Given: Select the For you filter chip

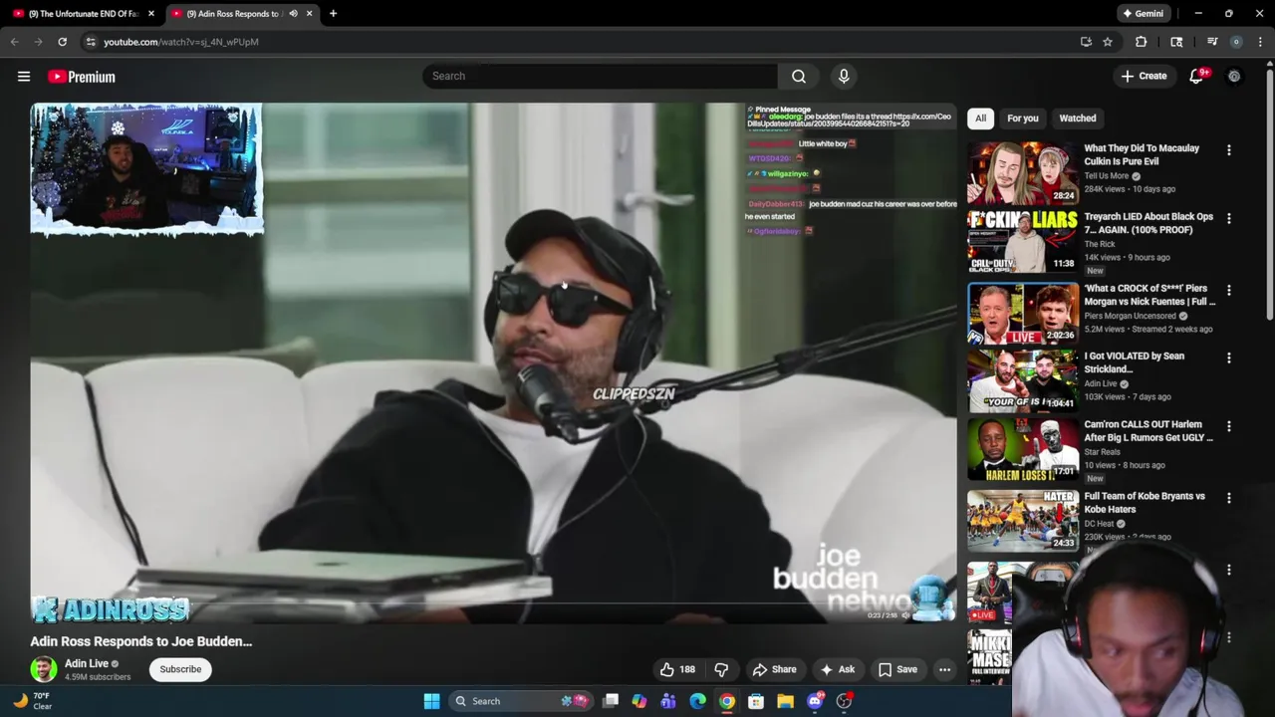Looking at the screenshot, I should pyautogui.click(x=1022, y=119).
